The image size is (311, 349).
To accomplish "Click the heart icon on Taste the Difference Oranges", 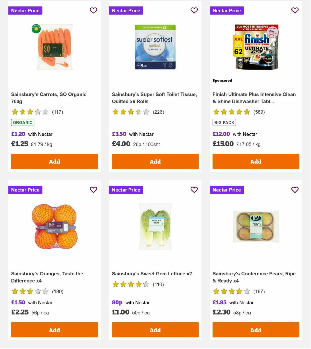I will pos(93,190).
